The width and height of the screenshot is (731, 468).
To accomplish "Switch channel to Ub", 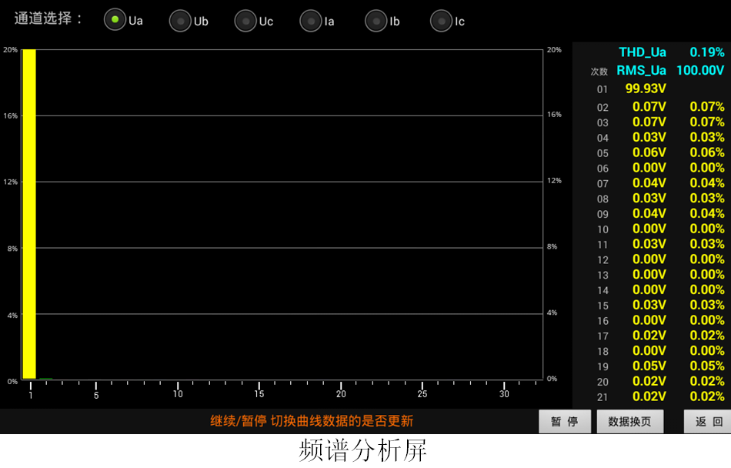I will tap(181, 21).
